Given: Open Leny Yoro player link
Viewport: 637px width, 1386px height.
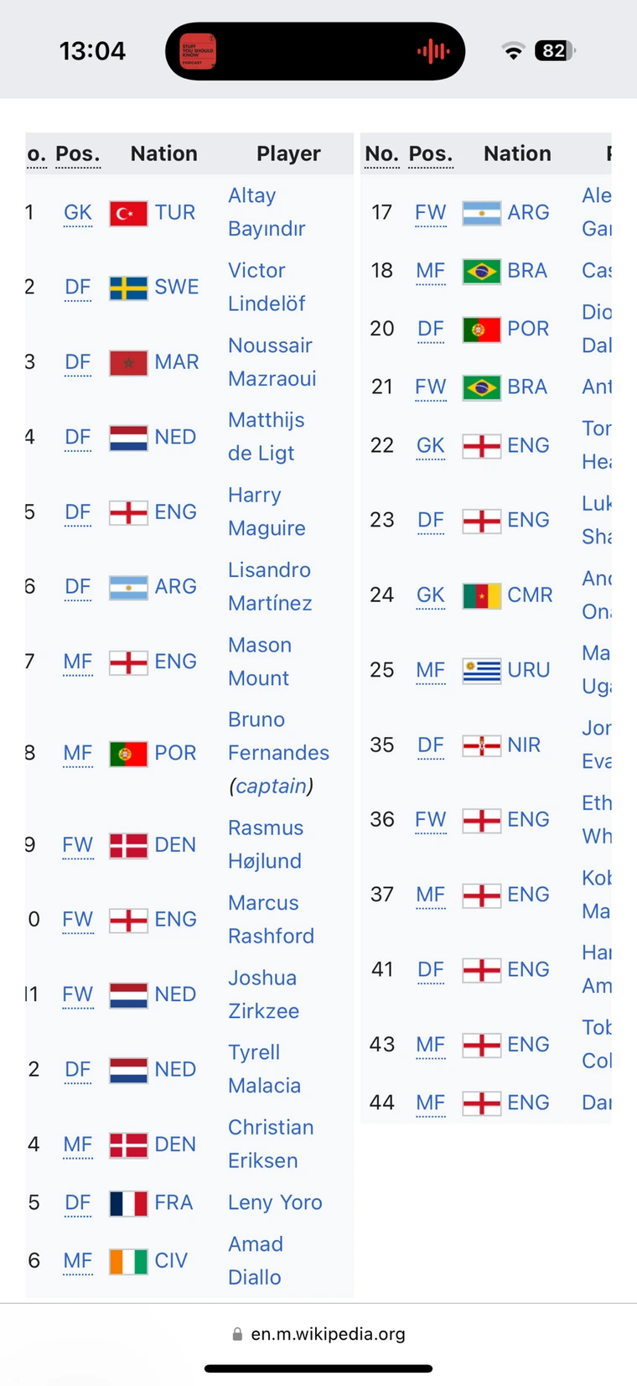Looking at the screenshot, I should (275, 1202).
